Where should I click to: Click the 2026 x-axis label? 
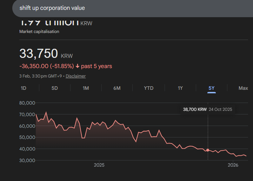coord(233,165)
